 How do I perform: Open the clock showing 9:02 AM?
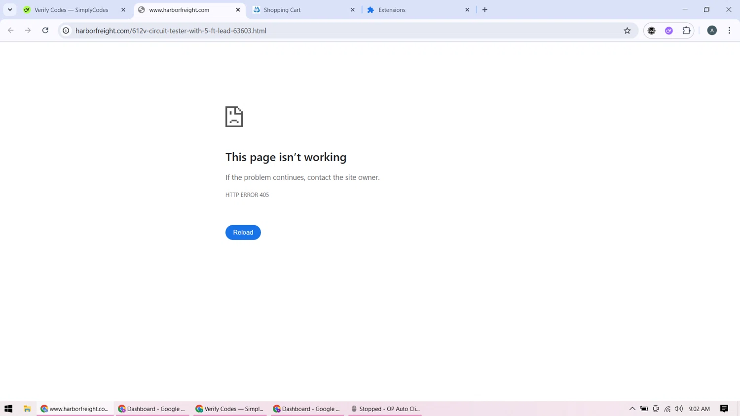(699, 409)
